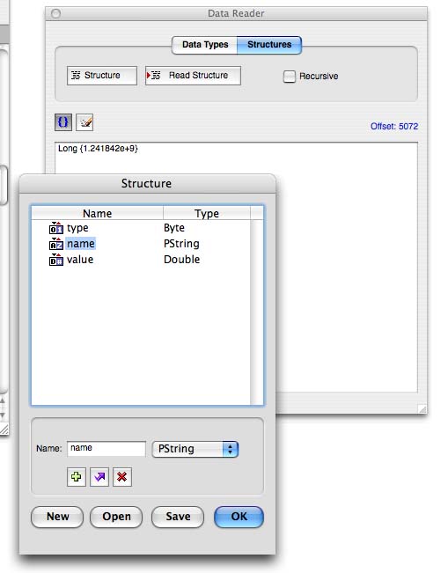Click the Structure button in Data Reader
448x573 pixels.
[x=102, y=76]
